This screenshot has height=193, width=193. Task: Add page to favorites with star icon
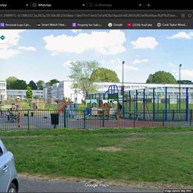click(x=189, y=15)
